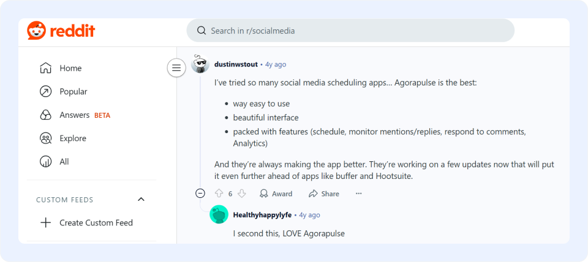Click the Explore people icon
Viewport: 588px width, 262px height.
(x=45, y=138)
